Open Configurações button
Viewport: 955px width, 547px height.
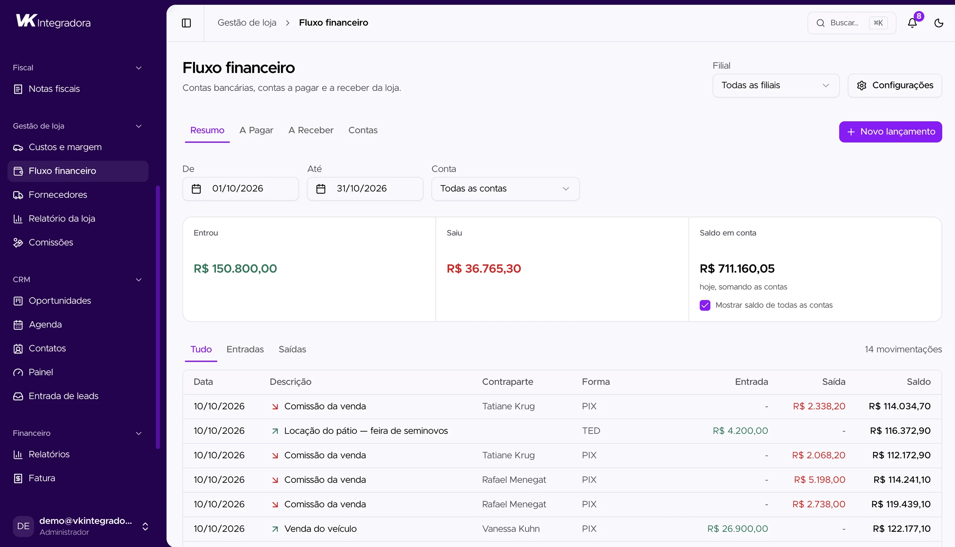click(895, 85)
